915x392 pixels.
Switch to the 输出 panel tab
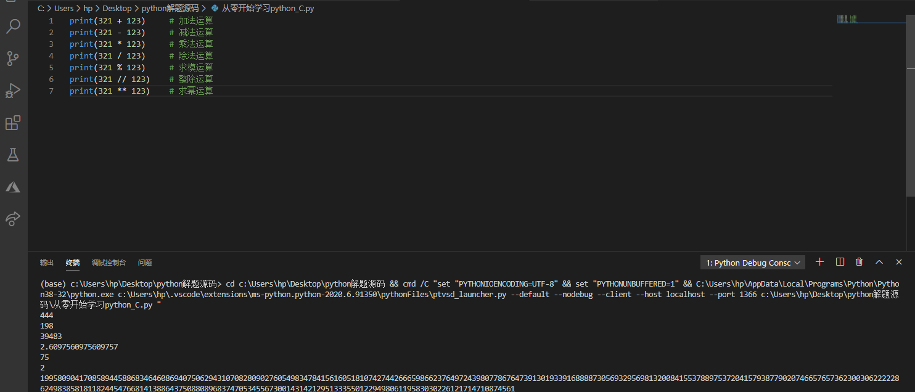click(47, 263)
